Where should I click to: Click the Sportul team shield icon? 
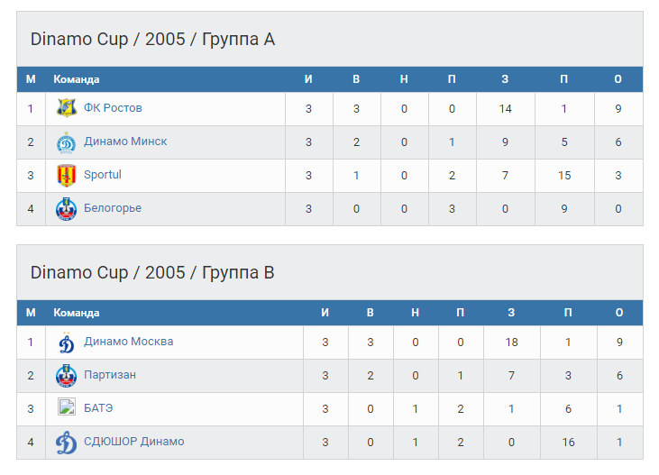pyautogui.click(x=67, y=175)
